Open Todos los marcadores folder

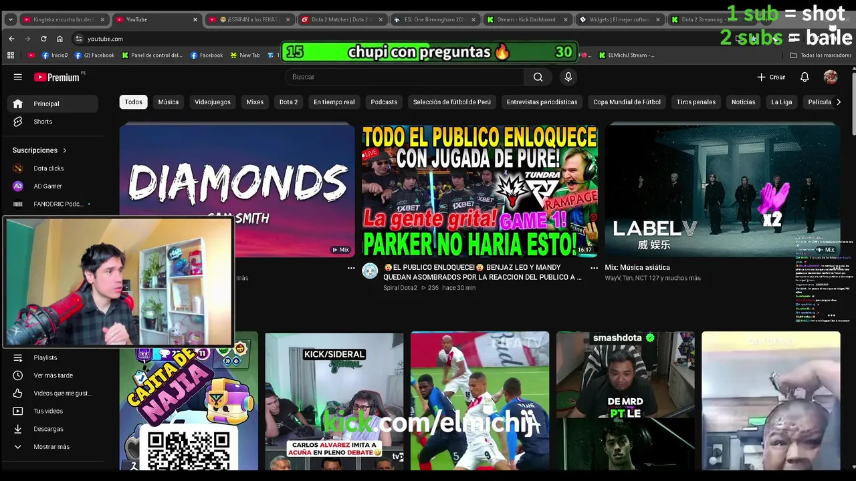click(821, 55)
